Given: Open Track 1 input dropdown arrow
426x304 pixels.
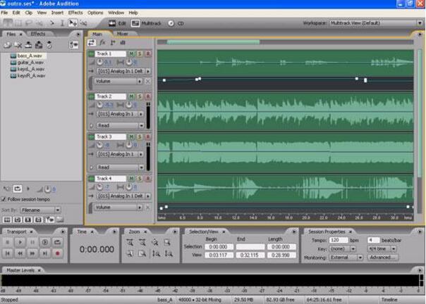Looking at the screenshot, I should [148, 71].
